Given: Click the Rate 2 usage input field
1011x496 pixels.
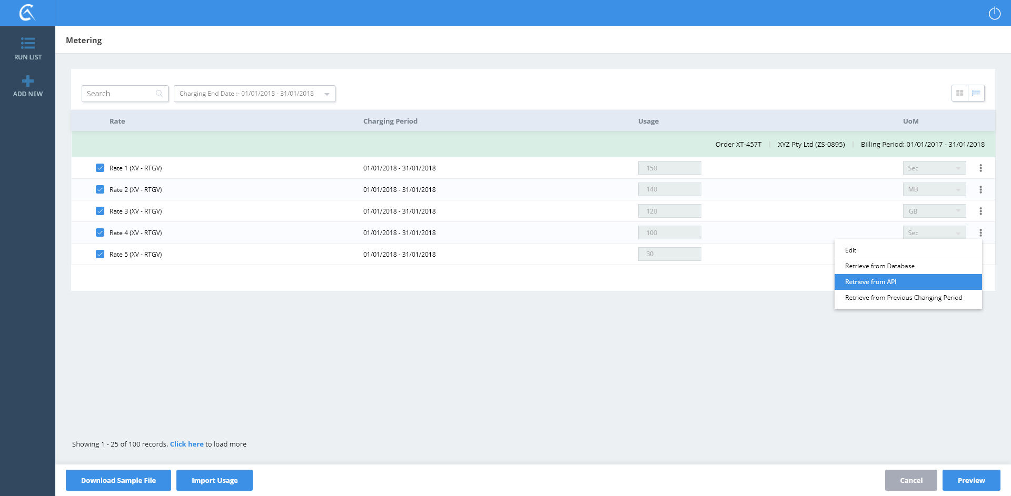Looking at the screenshot, I should pos(669,189).
